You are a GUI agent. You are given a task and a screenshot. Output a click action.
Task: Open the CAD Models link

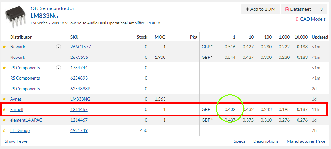point(310,19)
